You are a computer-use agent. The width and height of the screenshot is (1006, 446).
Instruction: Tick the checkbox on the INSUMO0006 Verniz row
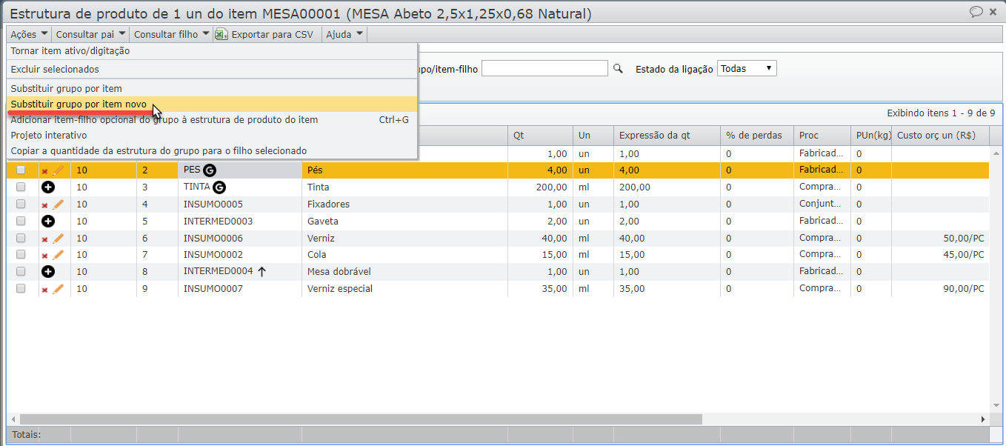point(21,239)
